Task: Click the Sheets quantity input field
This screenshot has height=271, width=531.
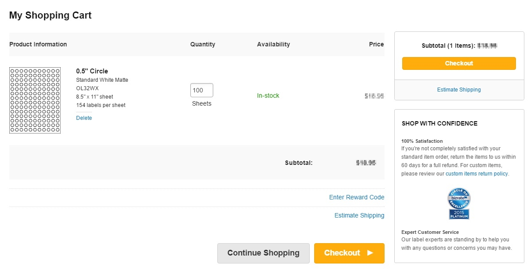Action: tap(201, 90)
